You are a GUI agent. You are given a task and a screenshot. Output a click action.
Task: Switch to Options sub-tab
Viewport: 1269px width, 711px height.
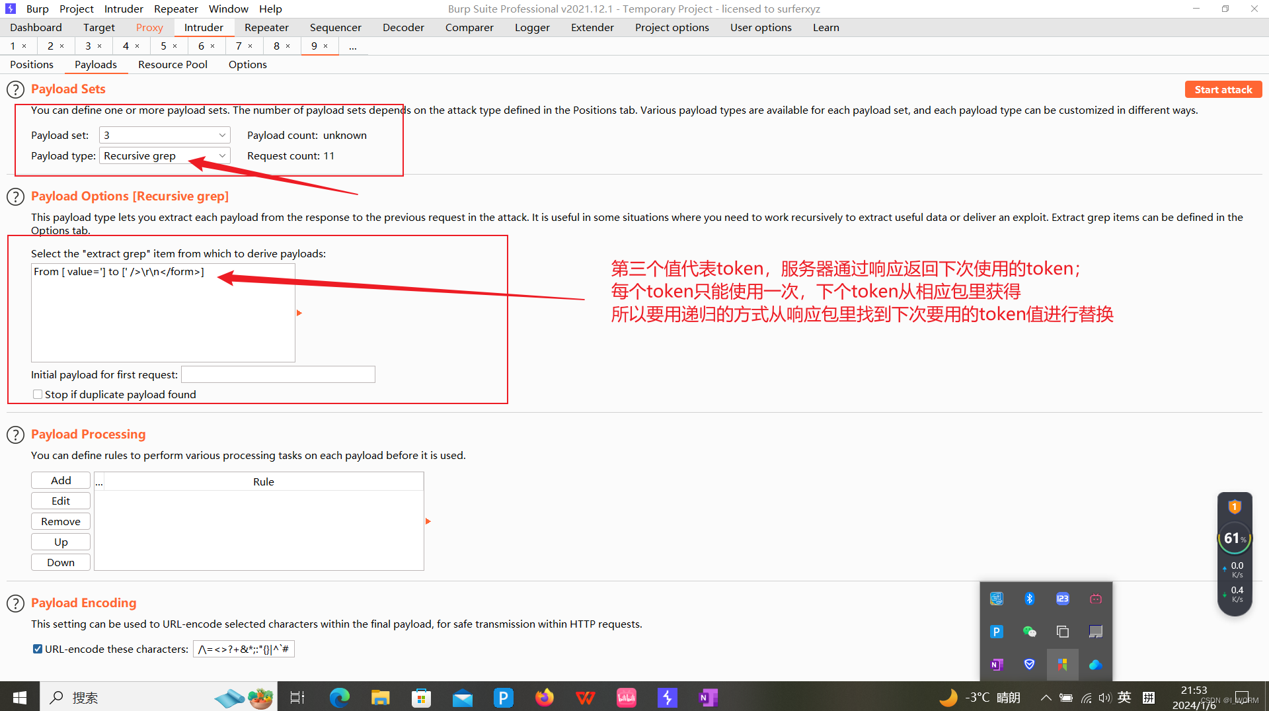[x=248, y=64]
